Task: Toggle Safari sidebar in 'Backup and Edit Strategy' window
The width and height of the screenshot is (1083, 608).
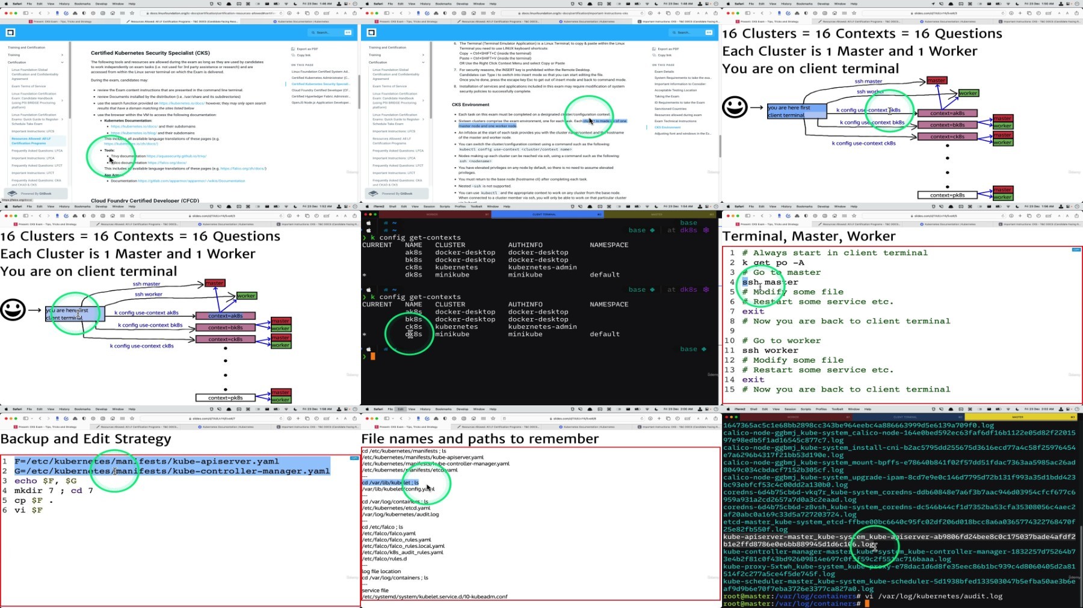Action: coord(25,419)
